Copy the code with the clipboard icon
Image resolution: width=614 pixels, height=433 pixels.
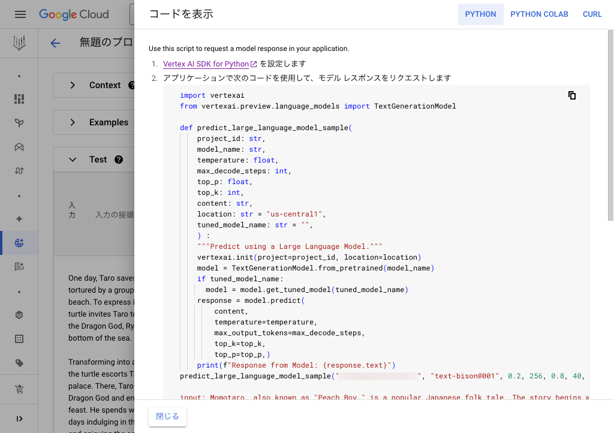[572, 95]
